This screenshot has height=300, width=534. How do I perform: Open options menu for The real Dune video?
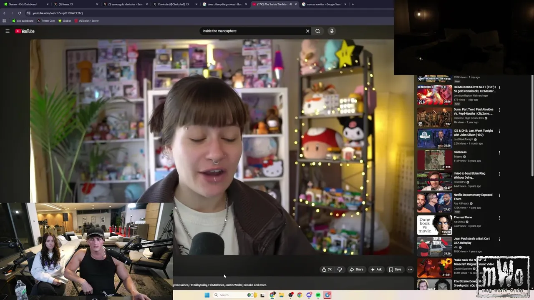pos(499,218)
